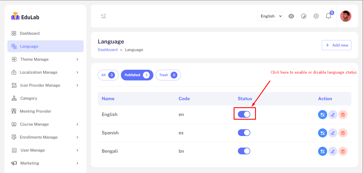
Task: Toggle dark mode icon in header
Action: pyautogui.click(x=304, y=16)
